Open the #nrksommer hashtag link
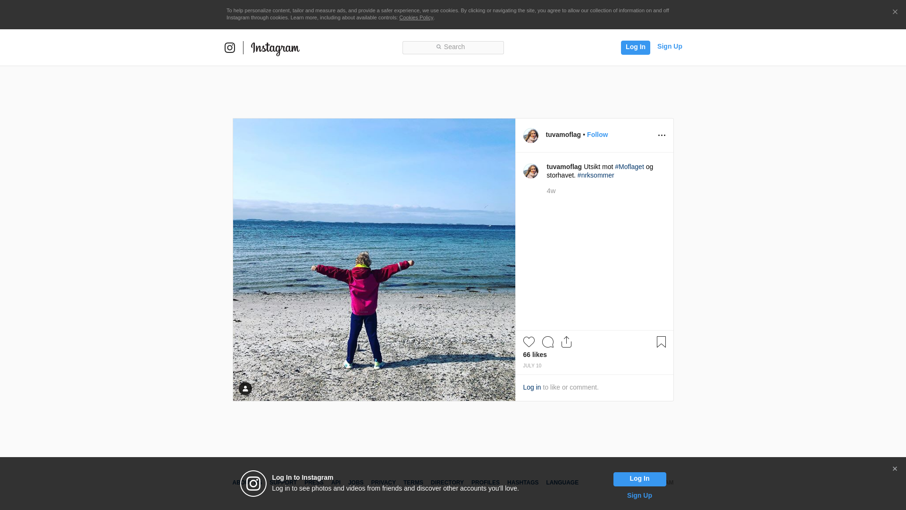The height and width of the screenshot is (510, 906). coord(596,175)
